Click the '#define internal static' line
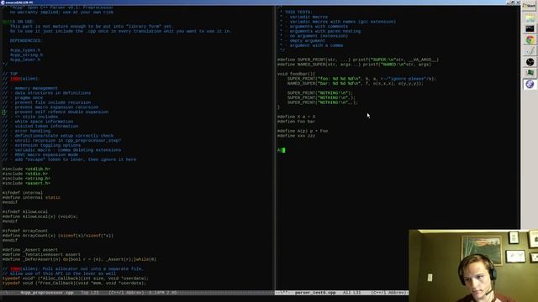The image size is (538, 302). (31, 198)
